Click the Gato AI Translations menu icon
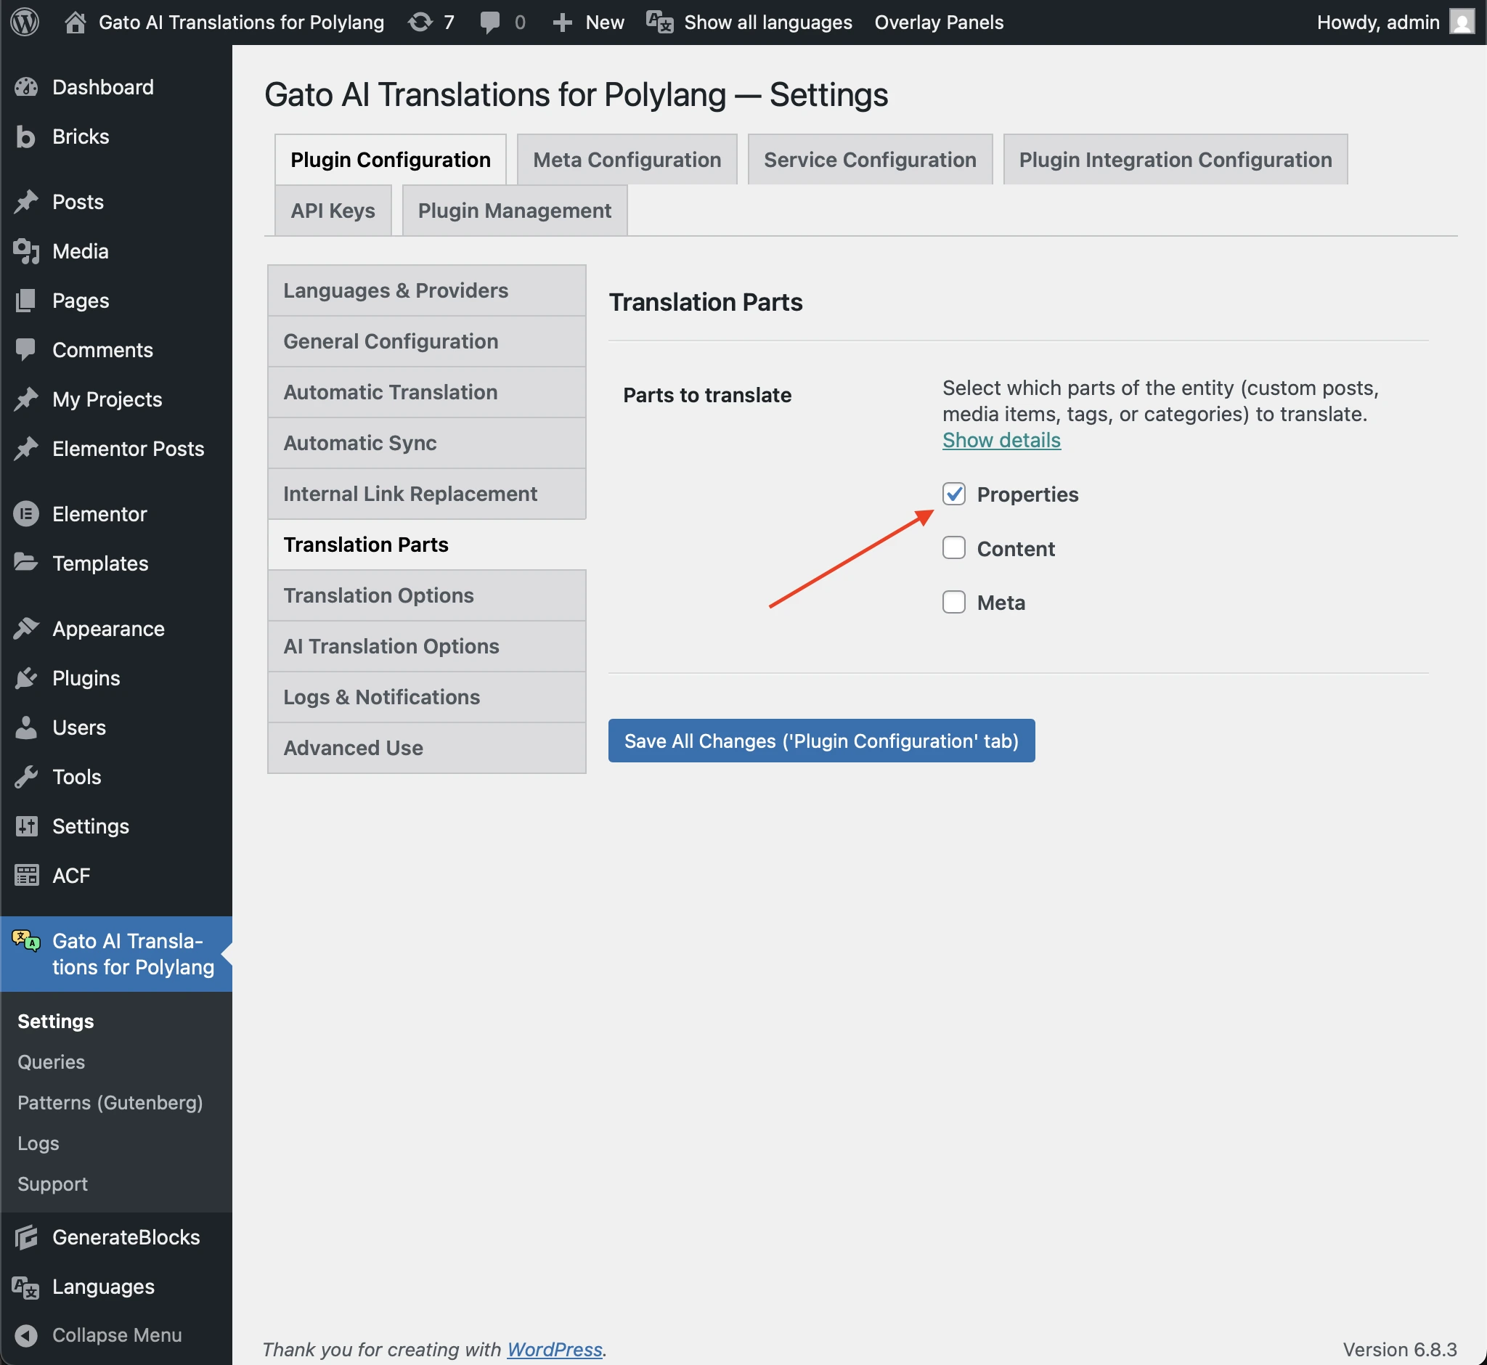This screenshot has width=1487, height=1365. click(26, 941)
